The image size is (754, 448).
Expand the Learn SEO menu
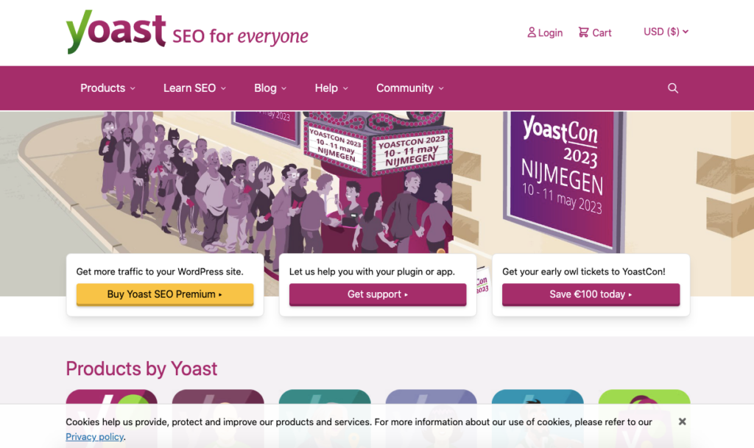194,88
